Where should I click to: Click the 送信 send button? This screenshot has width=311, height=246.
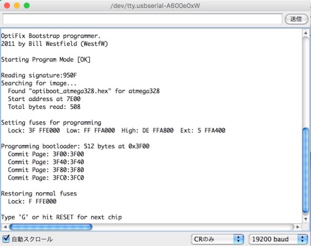pyautogui.click(x=296, y=19)
